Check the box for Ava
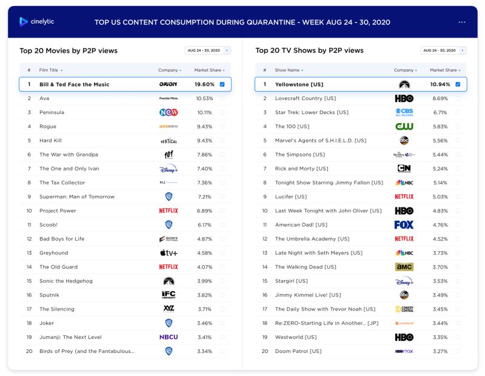The image size is (485, 376). coord(222,98)
